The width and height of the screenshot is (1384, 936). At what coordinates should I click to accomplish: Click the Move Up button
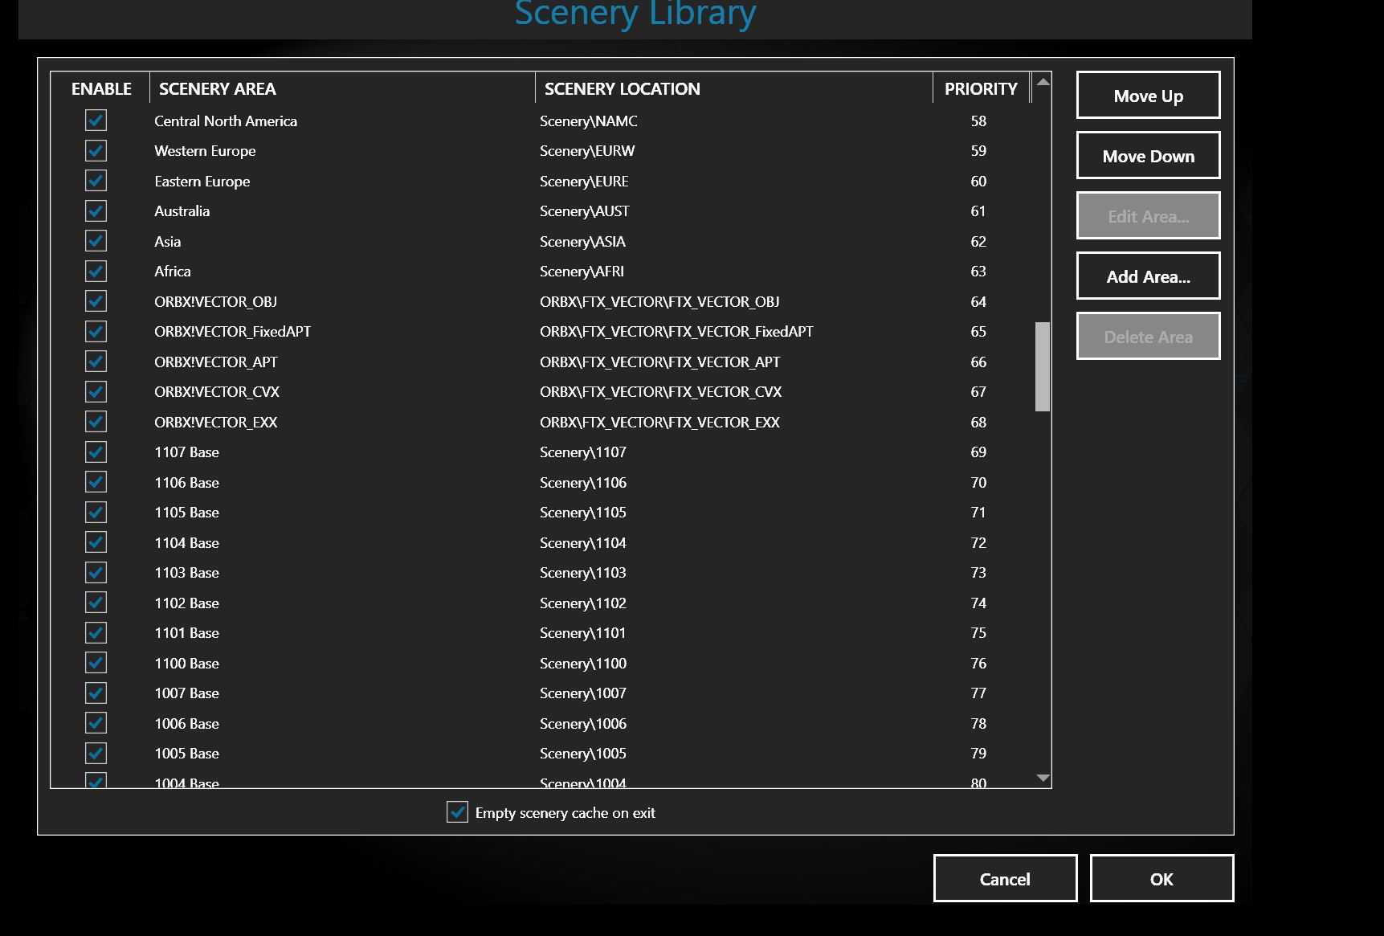tap(1147, 96)
